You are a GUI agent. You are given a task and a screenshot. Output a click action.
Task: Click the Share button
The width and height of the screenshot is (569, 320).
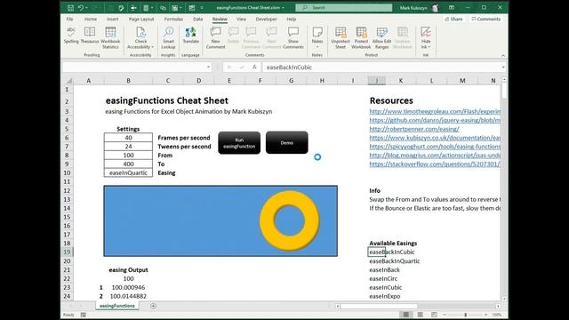tap(453, 19)
